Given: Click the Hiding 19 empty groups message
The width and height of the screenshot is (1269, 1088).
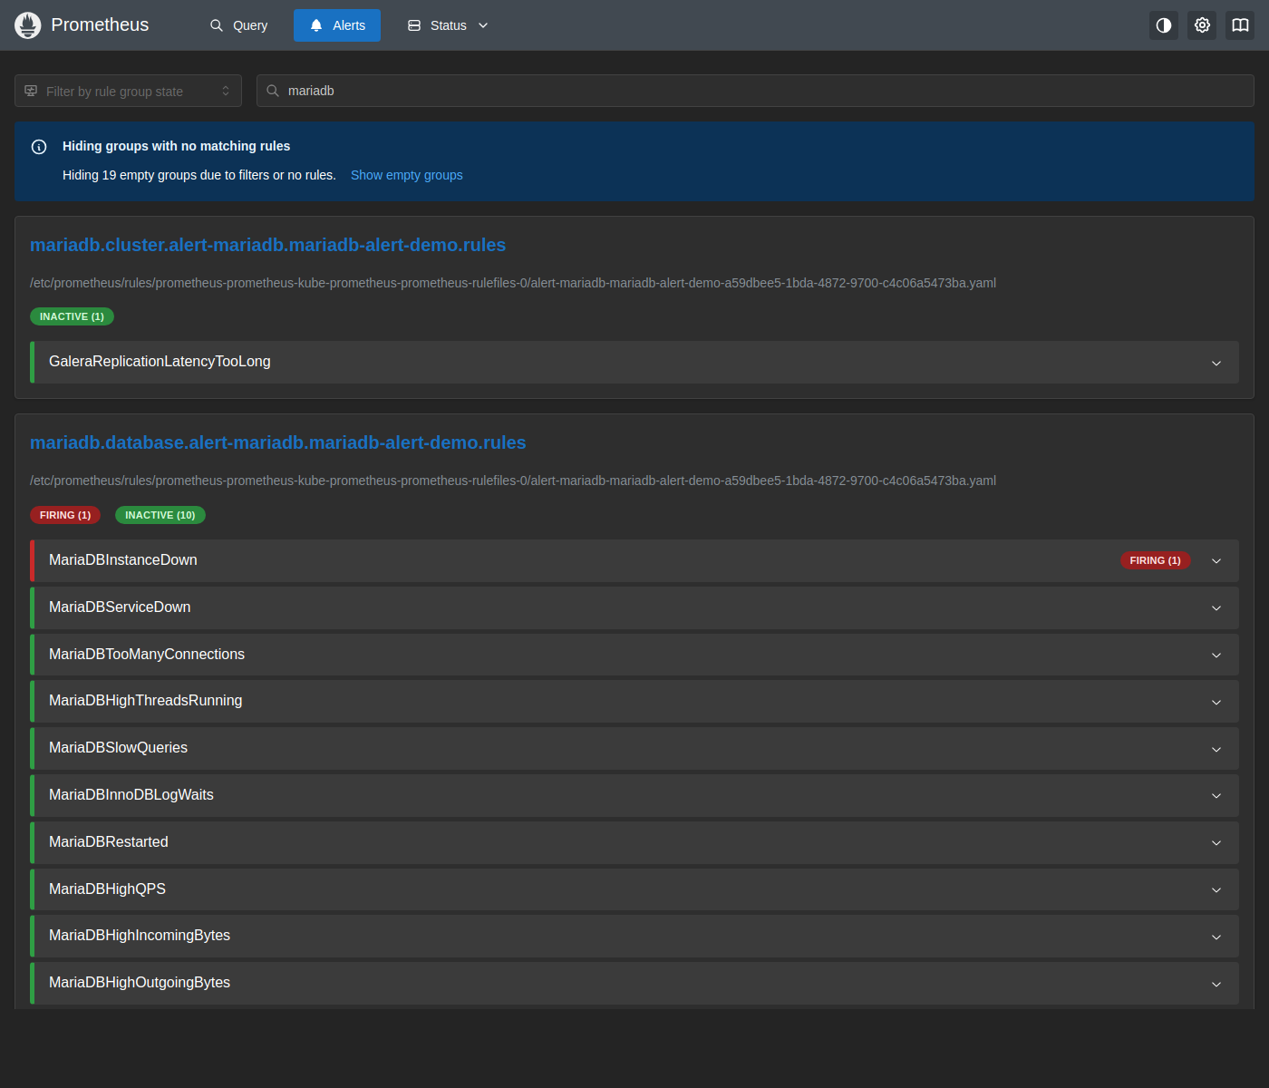Looking at the screenshot, I should 199,175.
